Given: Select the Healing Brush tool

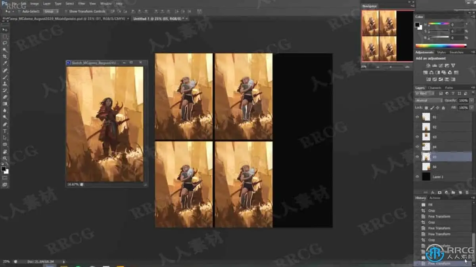Looking at the screenshot, I should (5, 70).
